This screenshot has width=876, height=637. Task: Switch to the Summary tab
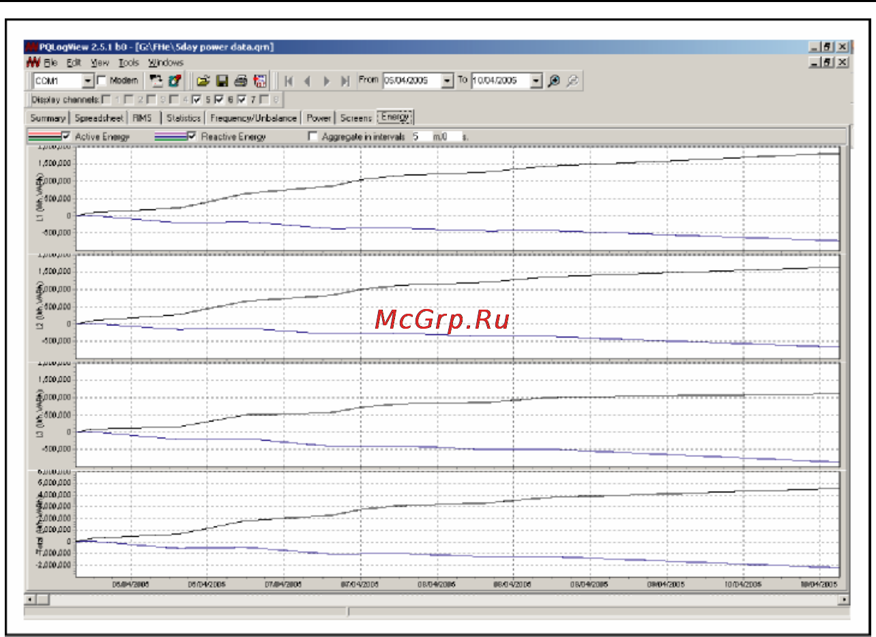(48, 118)
